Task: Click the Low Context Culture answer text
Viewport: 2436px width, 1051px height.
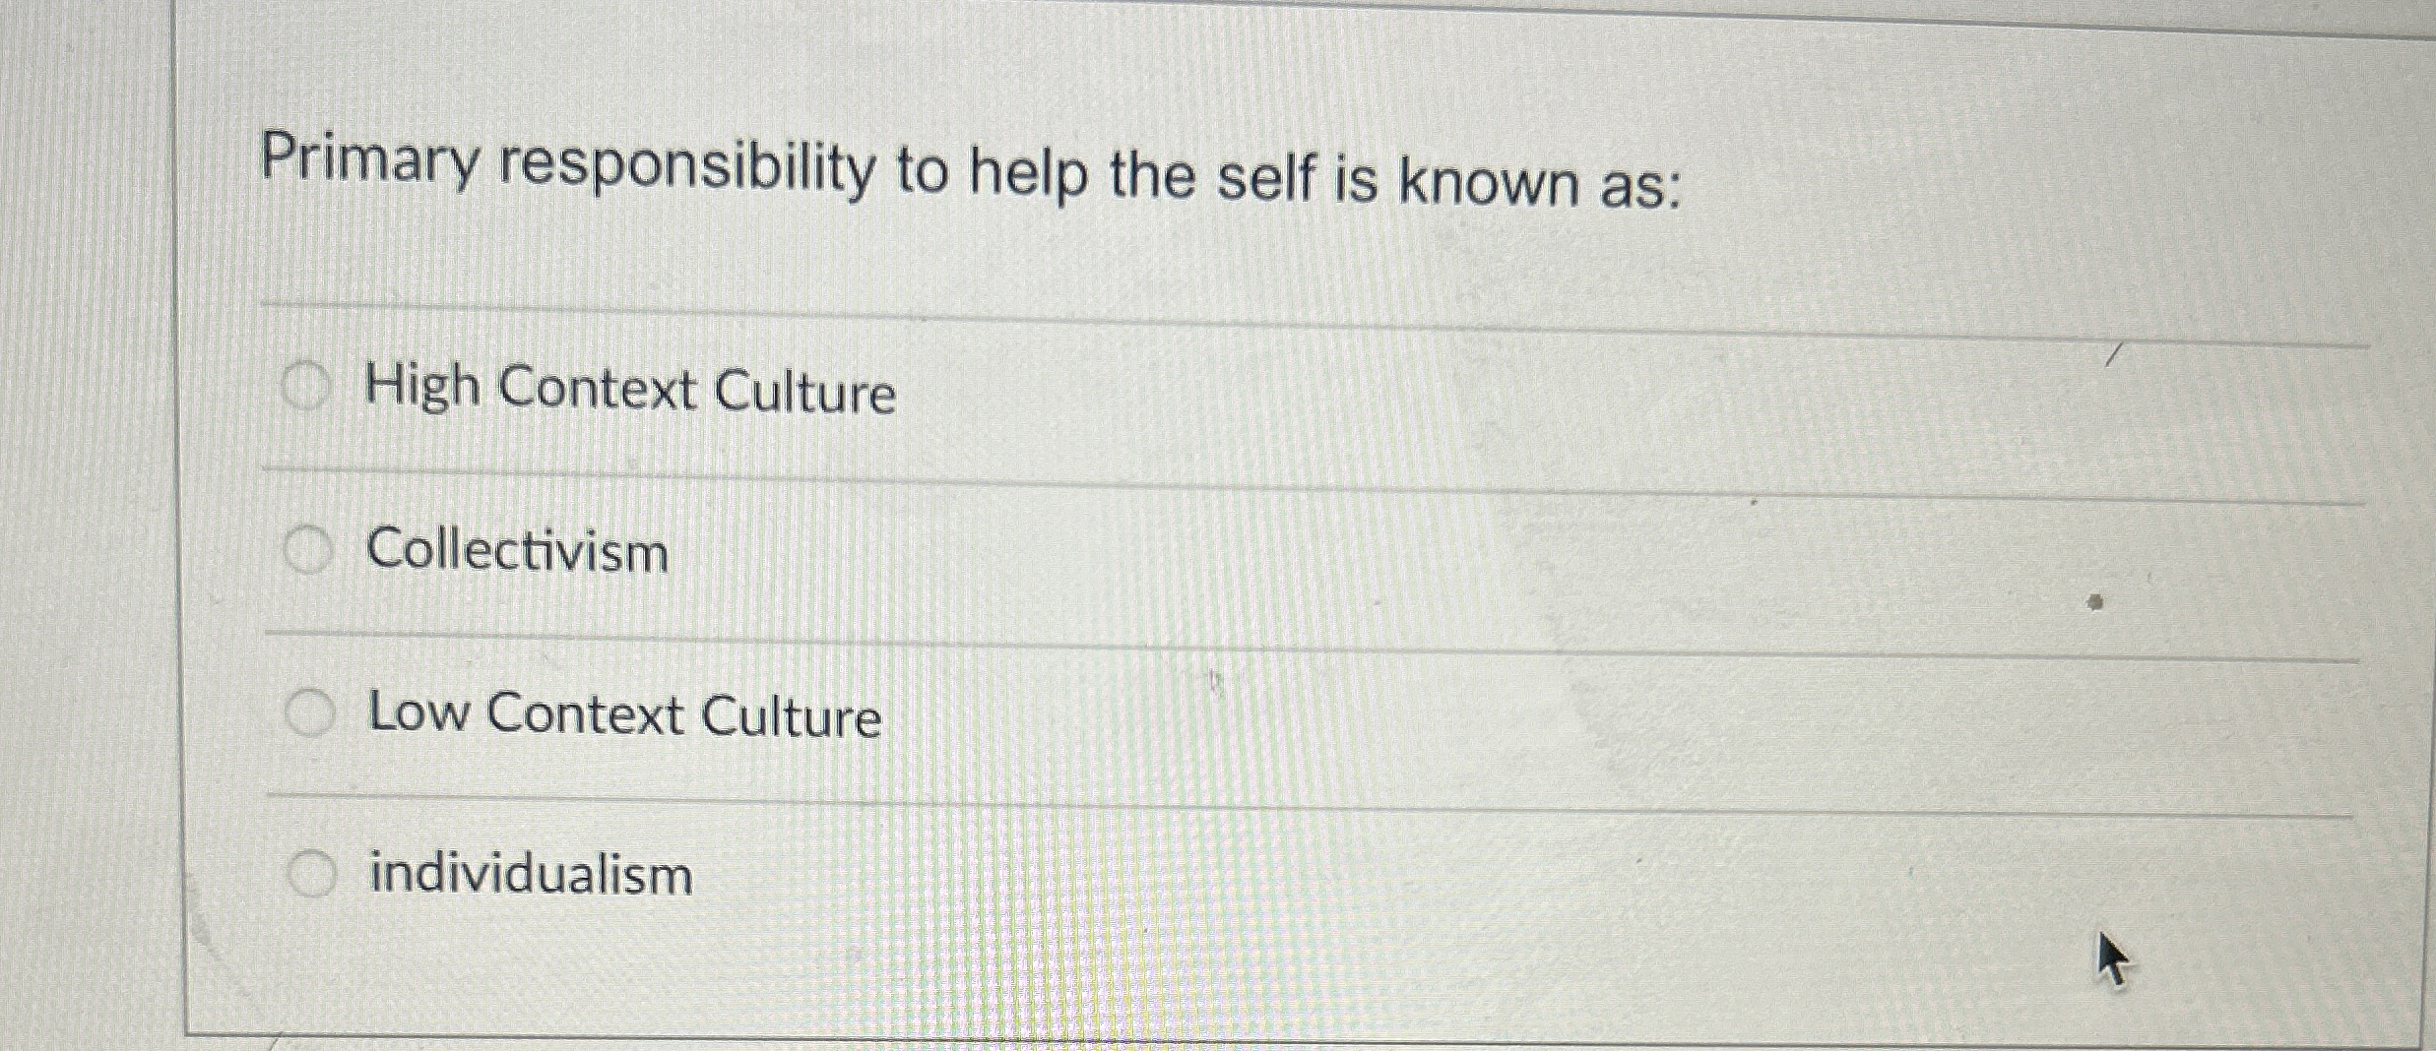Action: coord(623,716)
